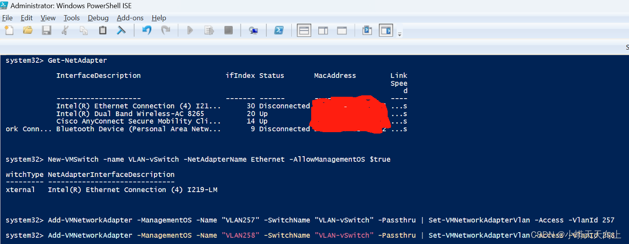This screenshot has width=629, height=244.
Task: Open the File menu
Action: coord(7,18)
